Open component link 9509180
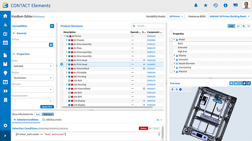252x141 pixels. 151,36
